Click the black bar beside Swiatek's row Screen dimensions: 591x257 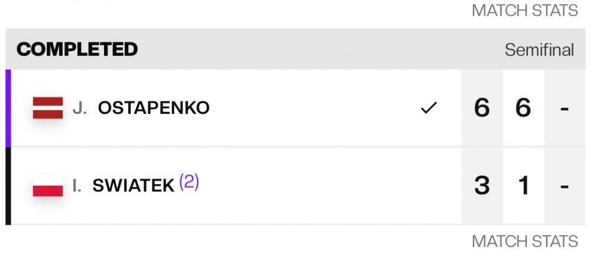[x=8, y=186]
